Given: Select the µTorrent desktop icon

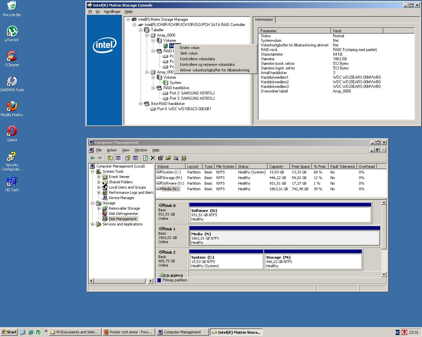Looking at the screenshot, I should pos(12,34).
